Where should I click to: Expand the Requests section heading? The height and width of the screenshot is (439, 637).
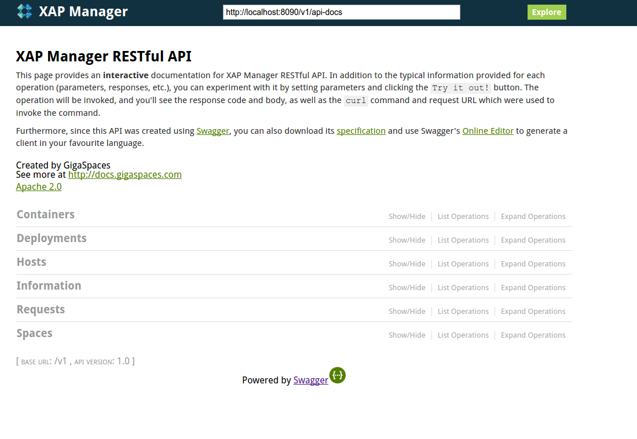(x=41, y=310)
